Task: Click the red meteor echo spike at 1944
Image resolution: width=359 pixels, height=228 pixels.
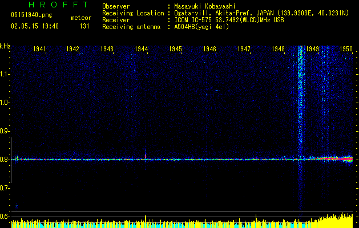Action: 146,156
